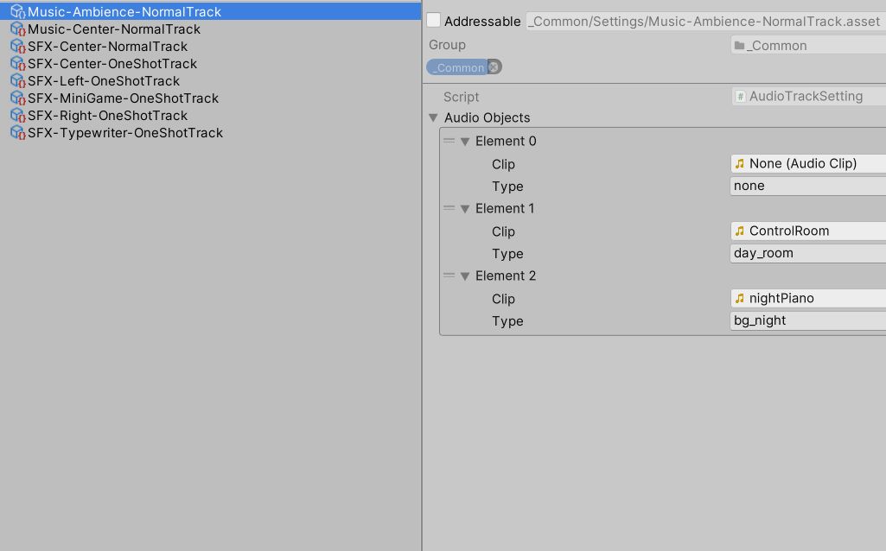
Task: Click the None (Audio Clip) field
Action: (x=807, y=164)
